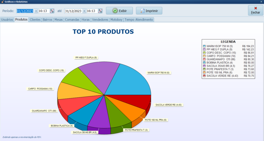Image resolution: width=264 pixels, height=141 pixels.
Task: Click the BOBINA PLASTICA legend swatch
Action: (x=205, y=63)
